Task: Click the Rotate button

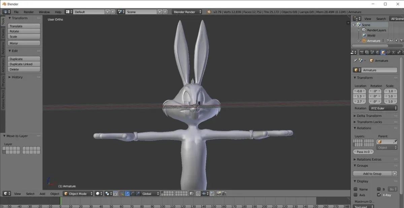Action: (x=24, y=31)
